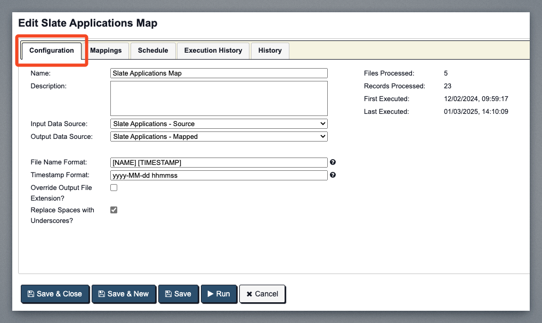This screenshot has width=542, height=323.
Task: Focus the Description text area
Action: [219, 98]
